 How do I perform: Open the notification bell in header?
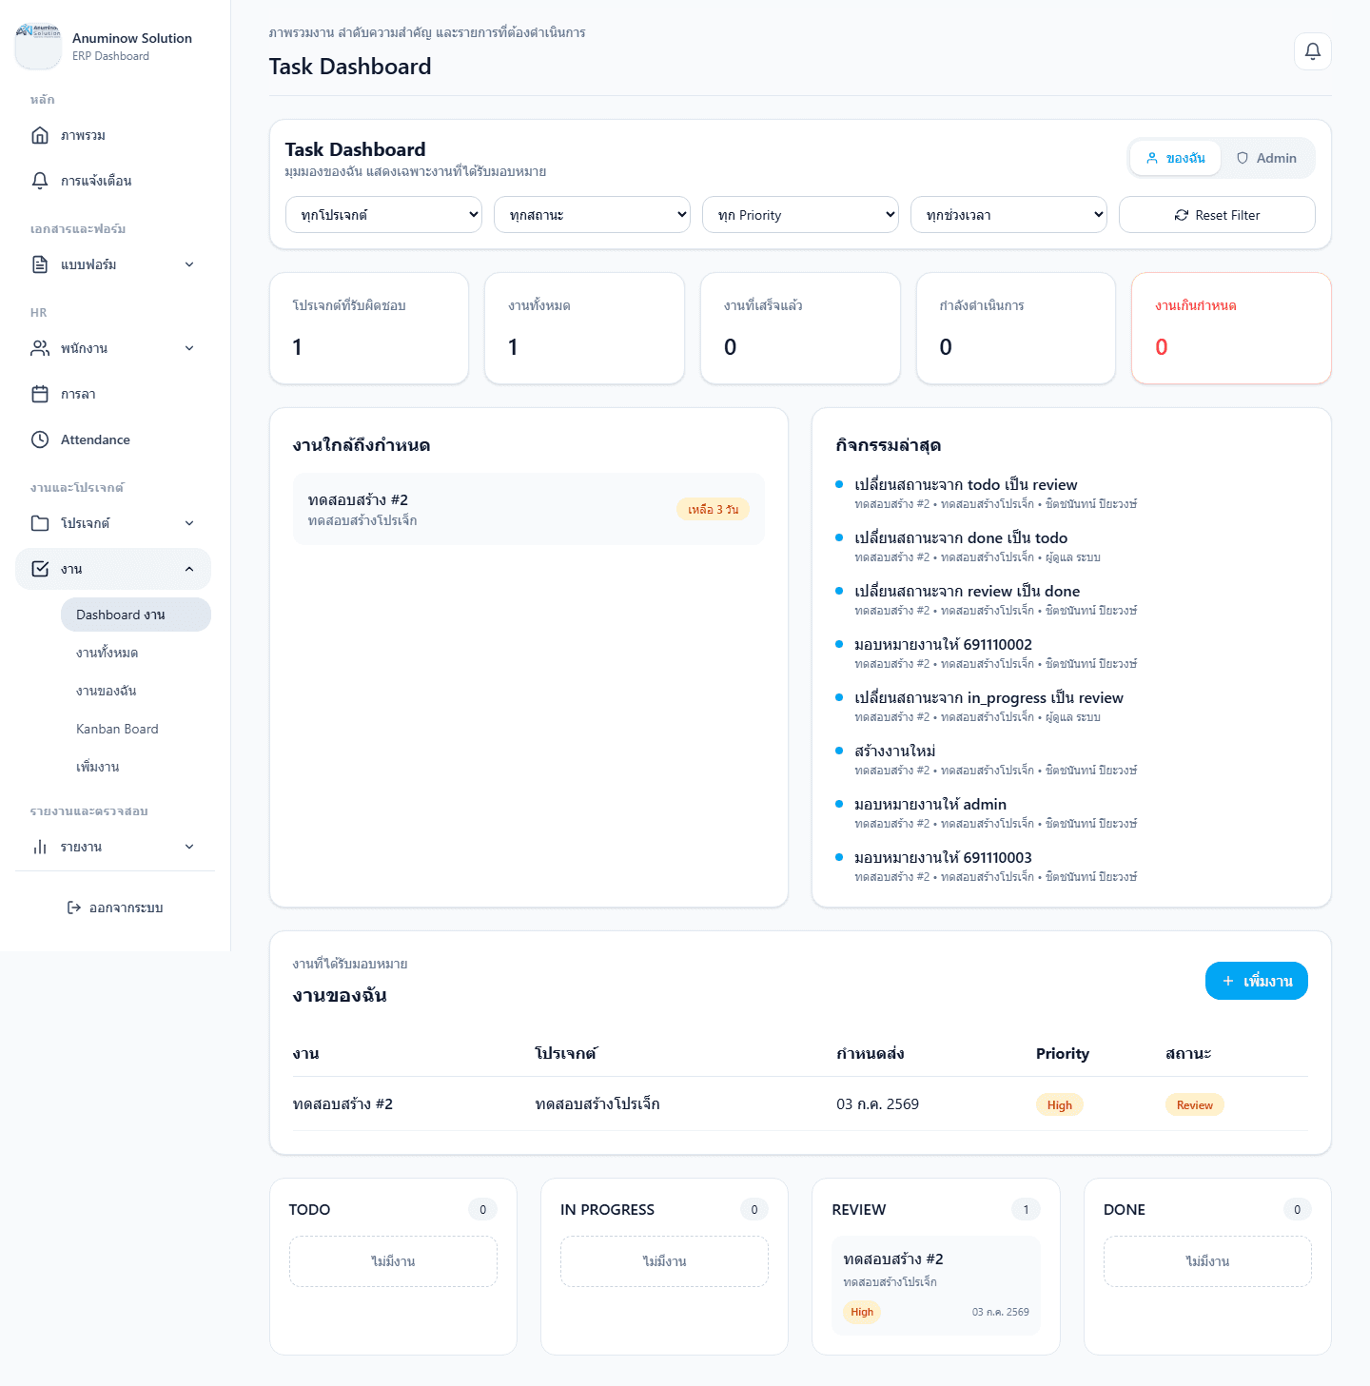[x=1312, y=51]
